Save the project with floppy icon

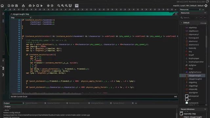pos(16,6)
